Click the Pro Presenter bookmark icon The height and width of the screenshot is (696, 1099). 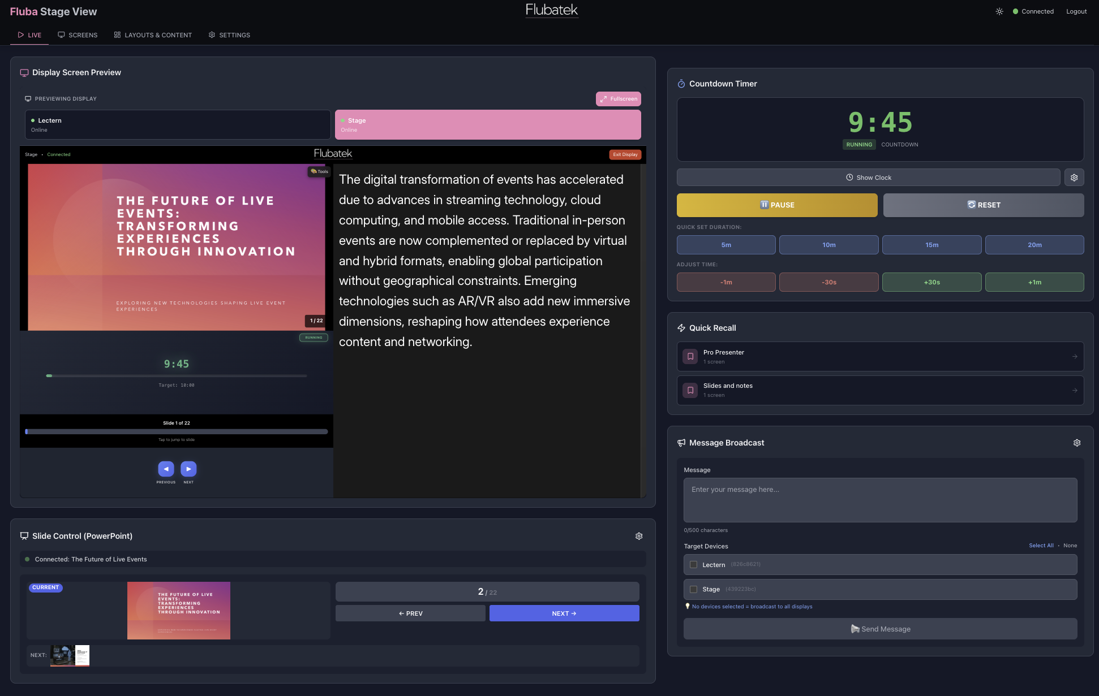point(690,357)
